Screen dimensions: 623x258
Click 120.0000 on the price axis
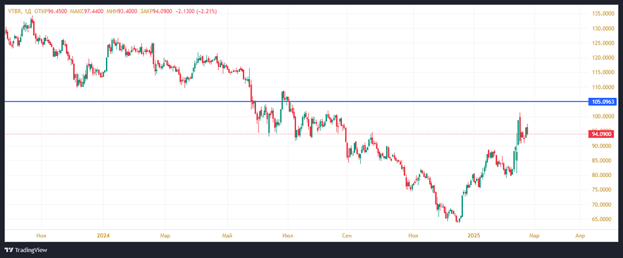(604, 58)
